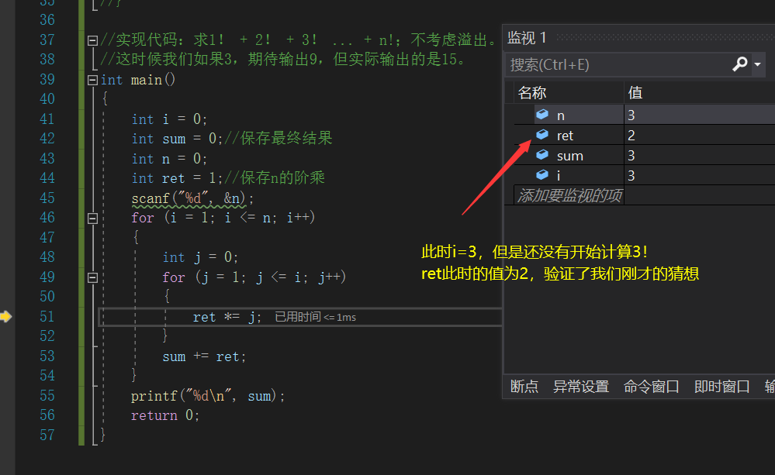Click the variable cube icon beside sum

[542, 155]
